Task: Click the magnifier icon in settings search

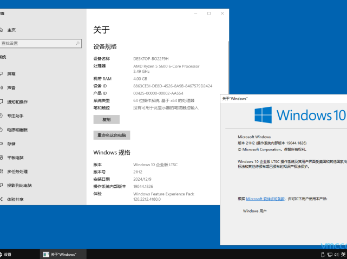Action: click(x=78, y=43)
